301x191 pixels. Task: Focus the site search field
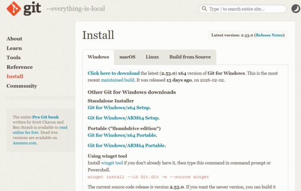[x=245, y=9]
